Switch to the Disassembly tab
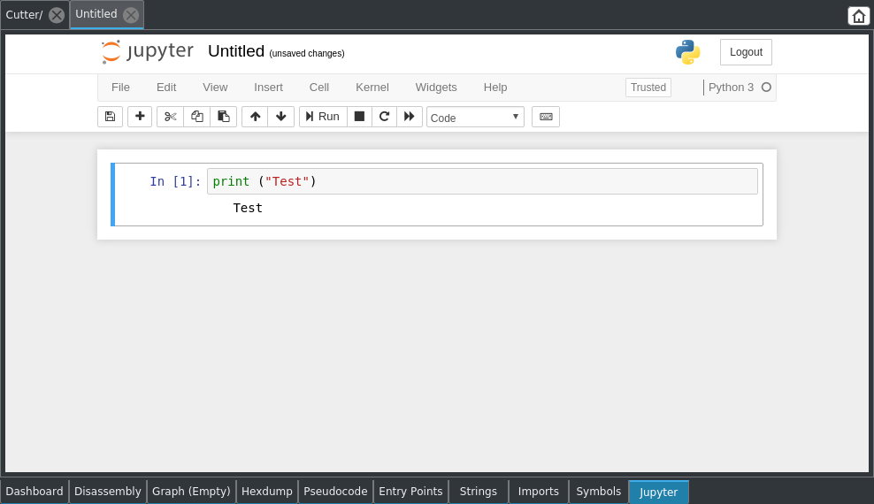The width and height of the screenshot is (874, 504). 108,492
